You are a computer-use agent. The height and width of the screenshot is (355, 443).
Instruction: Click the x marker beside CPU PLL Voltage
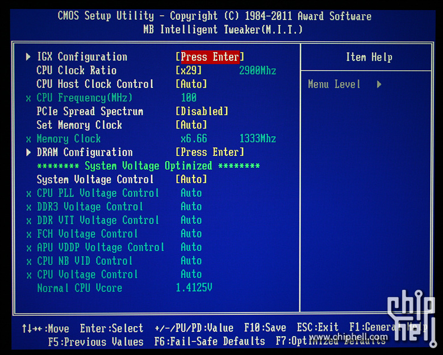[x=29, y=194]
